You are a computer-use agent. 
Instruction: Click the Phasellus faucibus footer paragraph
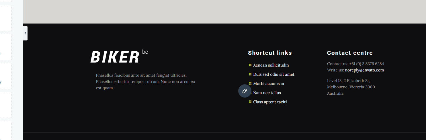146,81
